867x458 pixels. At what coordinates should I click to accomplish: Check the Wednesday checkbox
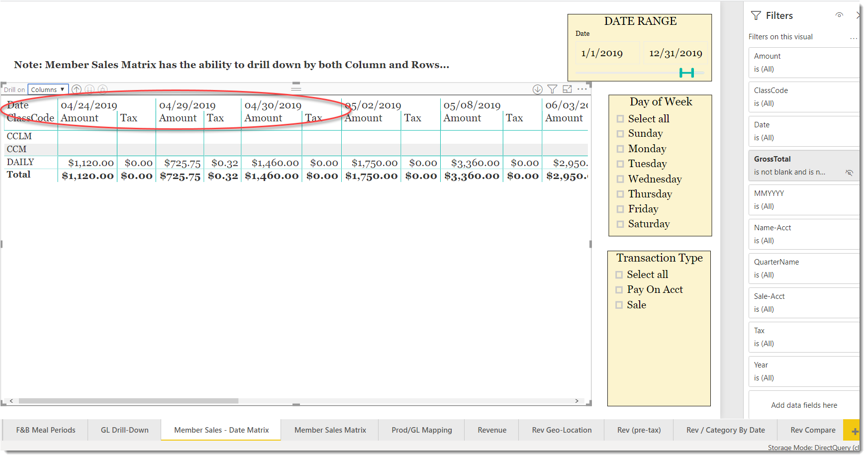(x=620, y=179)
